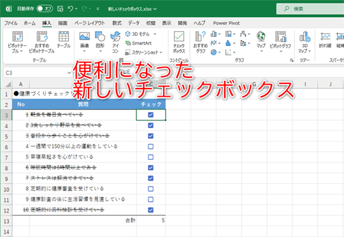Image resolution: width=344 pixels, height=237 pixels.
Task: Select column A header
Action: tap(21, 84)
